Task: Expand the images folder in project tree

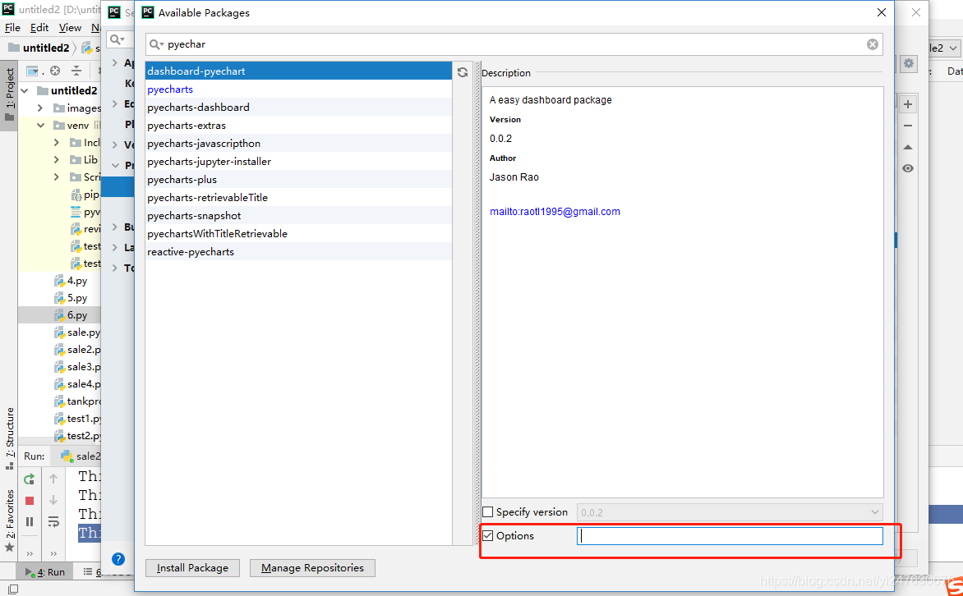Action: pos(40,108)
